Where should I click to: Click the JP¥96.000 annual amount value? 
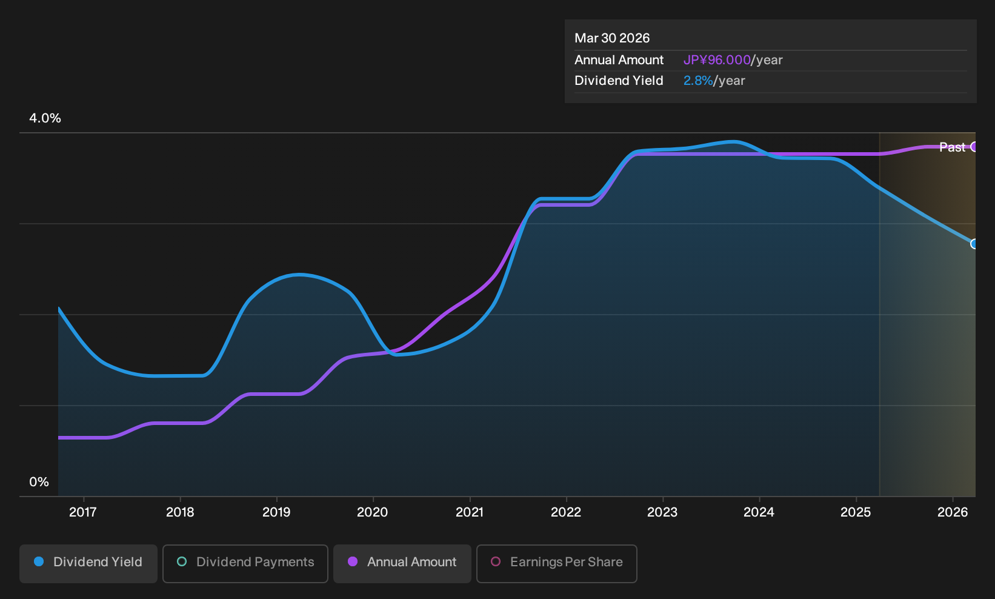717,60
